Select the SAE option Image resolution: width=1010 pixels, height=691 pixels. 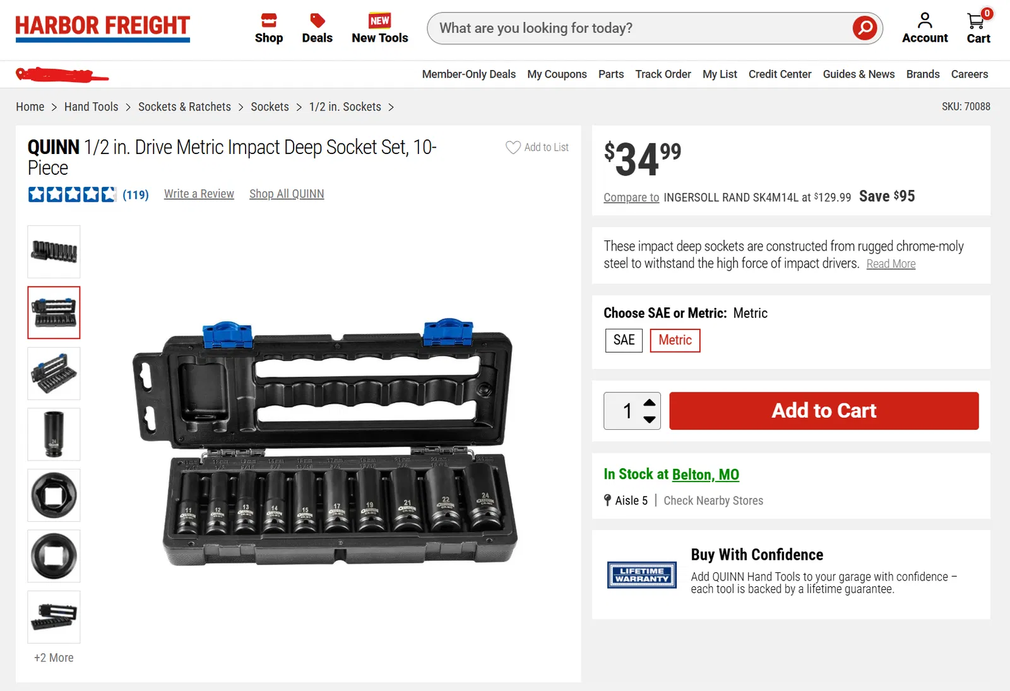(x=624, y=341)
